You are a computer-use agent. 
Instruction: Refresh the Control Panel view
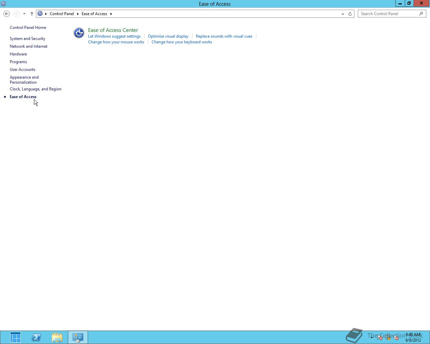coord(350,14)
